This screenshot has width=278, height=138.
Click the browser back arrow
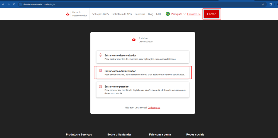(3, 4)
